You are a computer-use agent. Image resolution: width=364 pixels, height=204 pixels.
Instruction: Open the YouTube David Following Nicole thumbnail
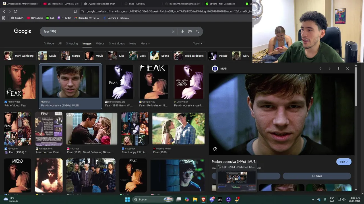pyautogui.click(x=92, y=129)
